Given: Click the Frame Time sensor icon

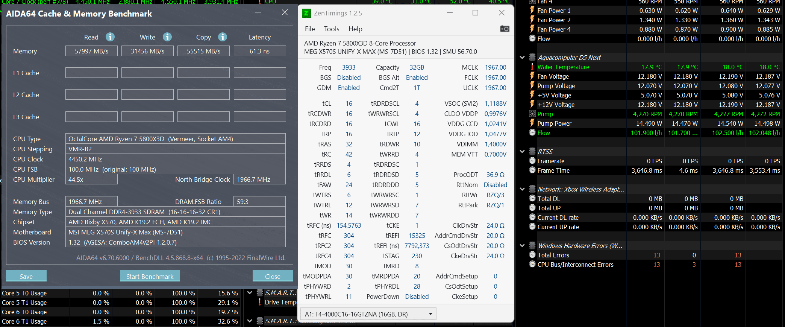Looking at the screenshot, I should 532,170.
